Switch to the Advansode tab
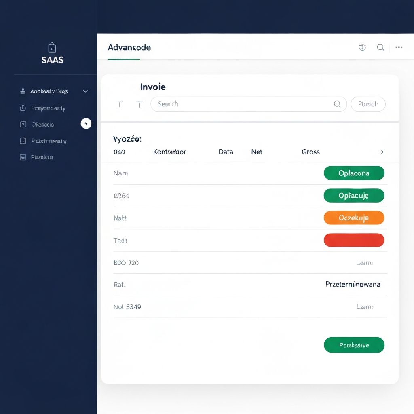The width and height of the screenshot is (414, 414). coord(129,47)
